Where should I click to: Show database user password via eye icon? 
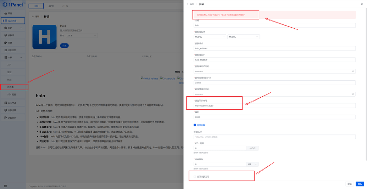[x=353, y=71]
